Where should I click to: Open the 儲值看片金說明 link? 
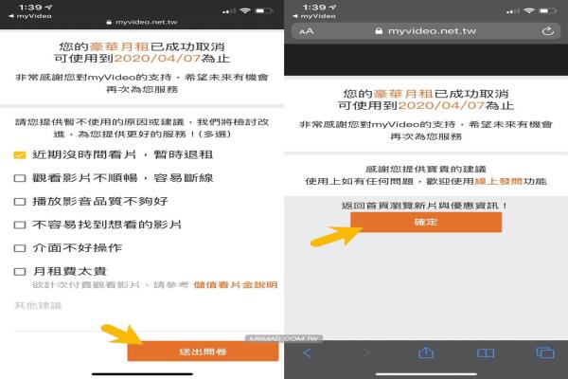tap(236, 284)
